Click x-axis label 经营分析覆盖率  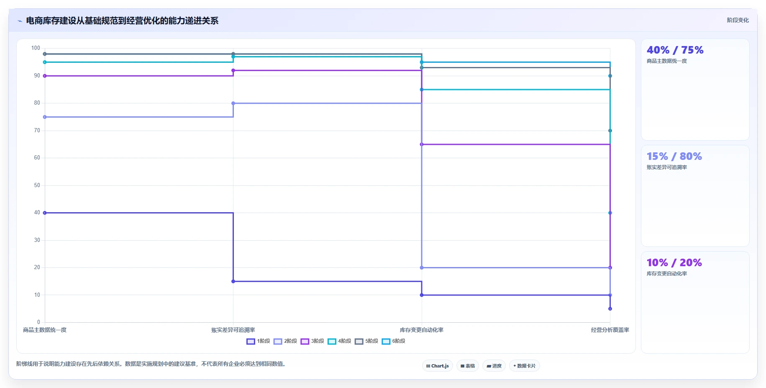click(x=610, y=330)
